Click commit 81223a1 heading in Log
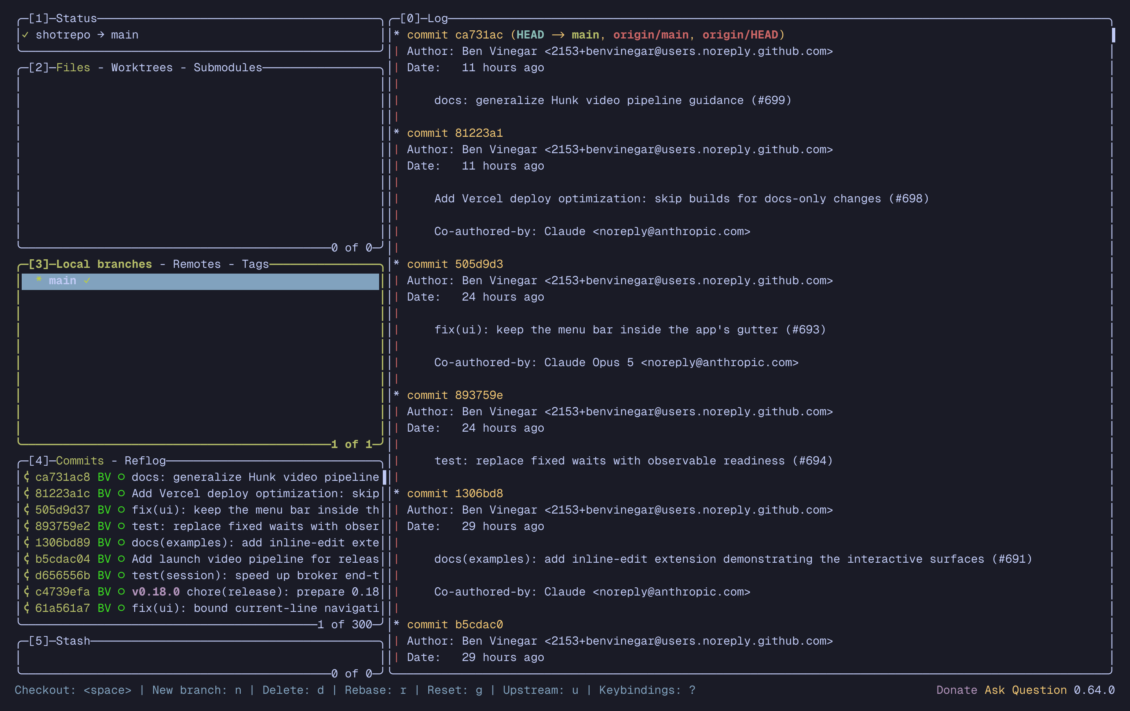The width and height of the screenshot is (1130, 711). (455, 133)
